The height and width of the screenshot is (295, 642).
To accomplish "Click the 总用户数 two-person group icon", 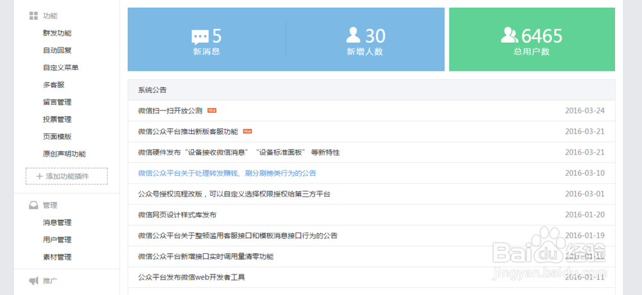I will click(x=510, y=35).
